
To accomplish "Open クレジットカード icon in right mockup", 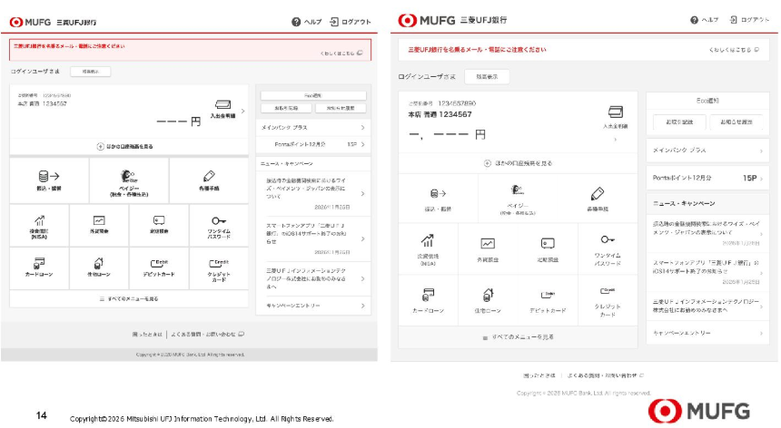I will coord(608,291).
